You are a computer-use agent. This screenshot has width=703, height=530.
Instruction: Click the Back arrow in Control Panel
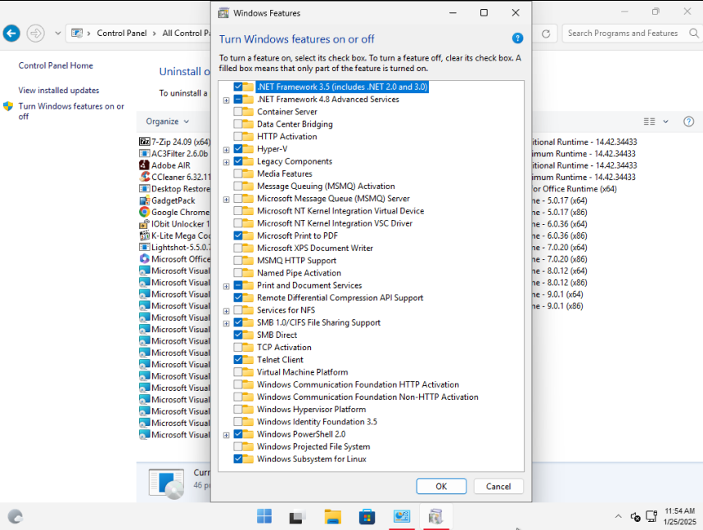[x=11, y=34]
